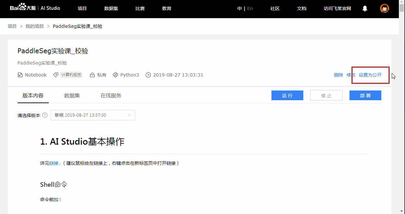Viewport: 405px width, 214px height.
Task: Go to 我的项目 in the breadcrumb
Action: pyautogui.click(x=35, y=26)
